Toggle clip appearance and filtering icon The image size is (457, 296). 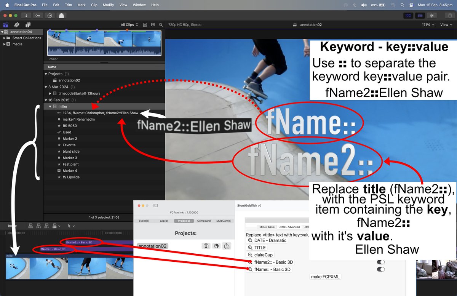click(x=145, y=25)
